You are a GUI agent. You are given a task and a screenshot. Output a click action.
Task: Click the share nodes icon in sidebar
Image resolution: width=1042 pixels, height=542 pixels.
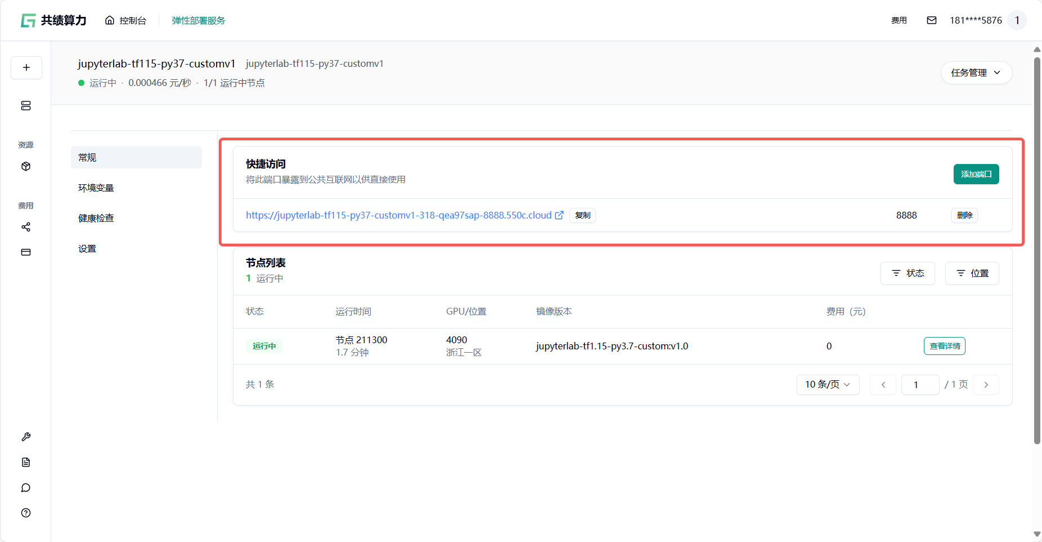click(26, 227)
